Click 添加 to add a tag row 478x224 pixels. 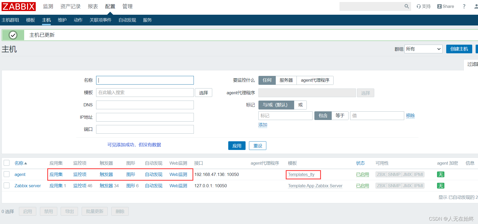[x=263, y=125]
